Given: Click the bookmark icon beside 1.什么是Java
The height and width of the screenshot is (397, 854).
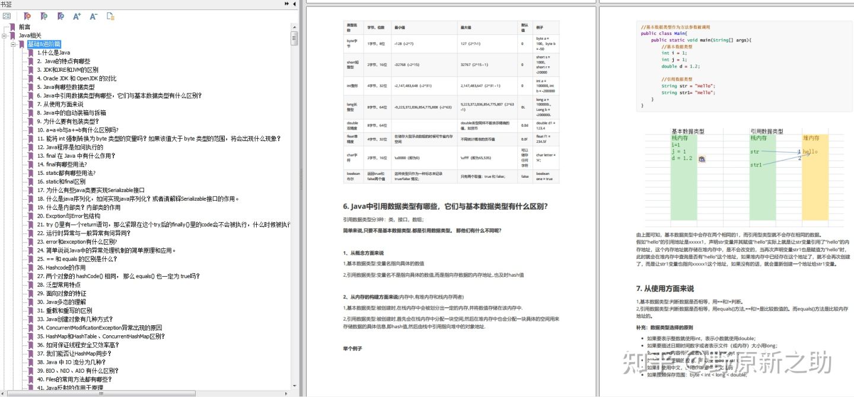Looking at the screenshot, I should [x=31, y=53].
